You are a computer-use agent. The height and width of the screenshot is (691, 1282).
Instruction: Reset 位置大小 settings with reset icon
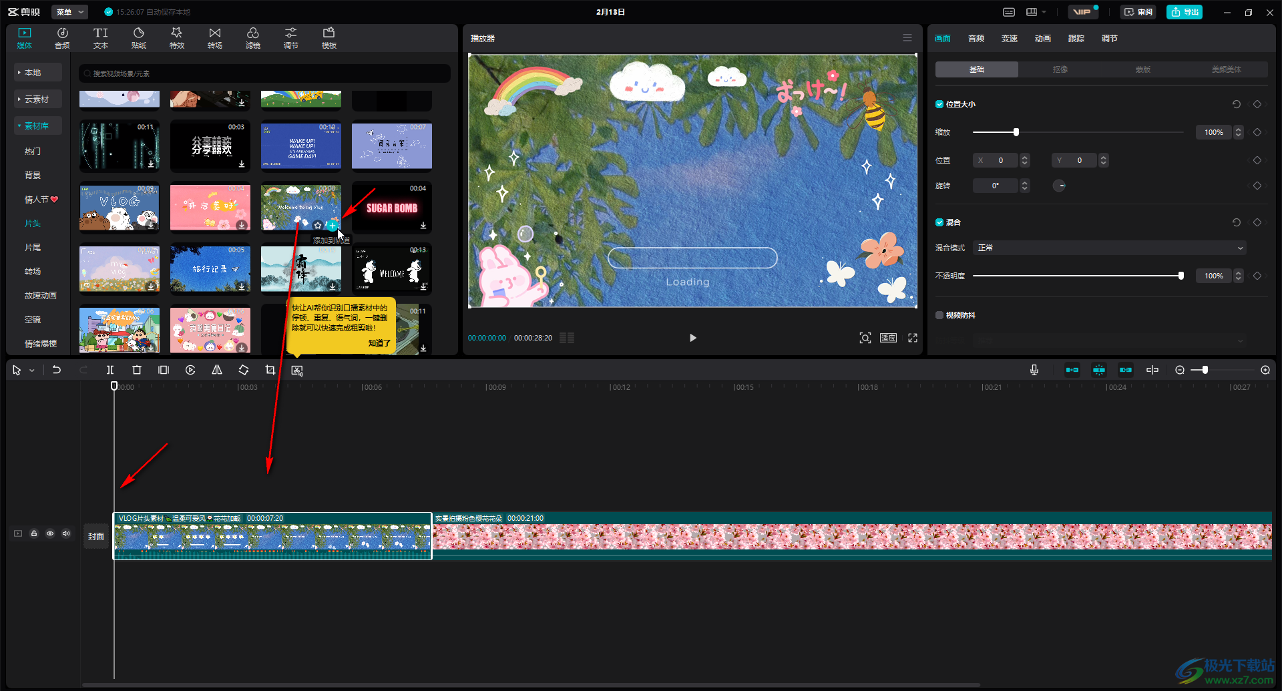point(1237,104)
